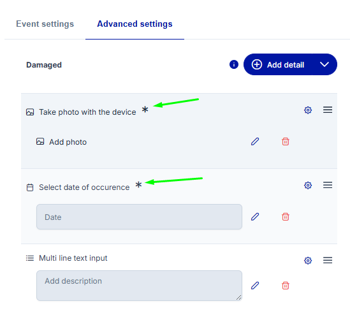Image resolution: width=350 pixels, height=313 pixels.
Task: Grab the reorder handle for Take photo detail
Action: pyautogui.click(x=328, y=110)
